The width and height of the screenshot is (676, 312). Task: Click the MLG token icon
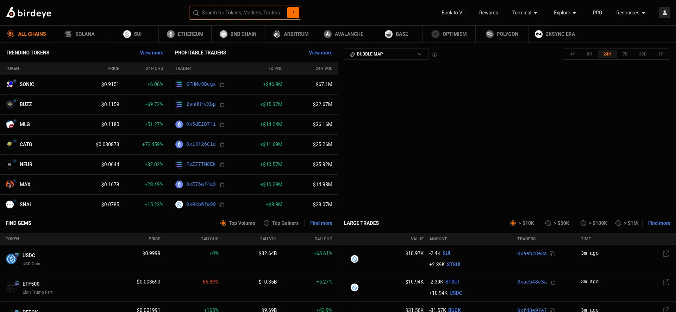click(10, 124)
